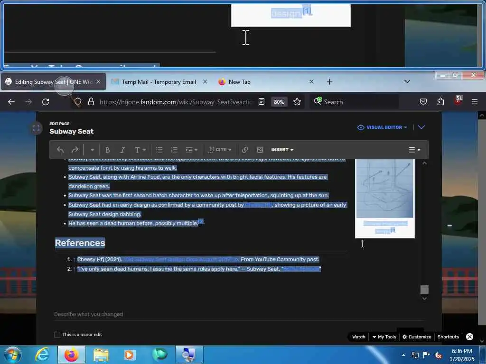Open the indentation dropdown
This screenshot has width=486, height=364.
point(191,150)
